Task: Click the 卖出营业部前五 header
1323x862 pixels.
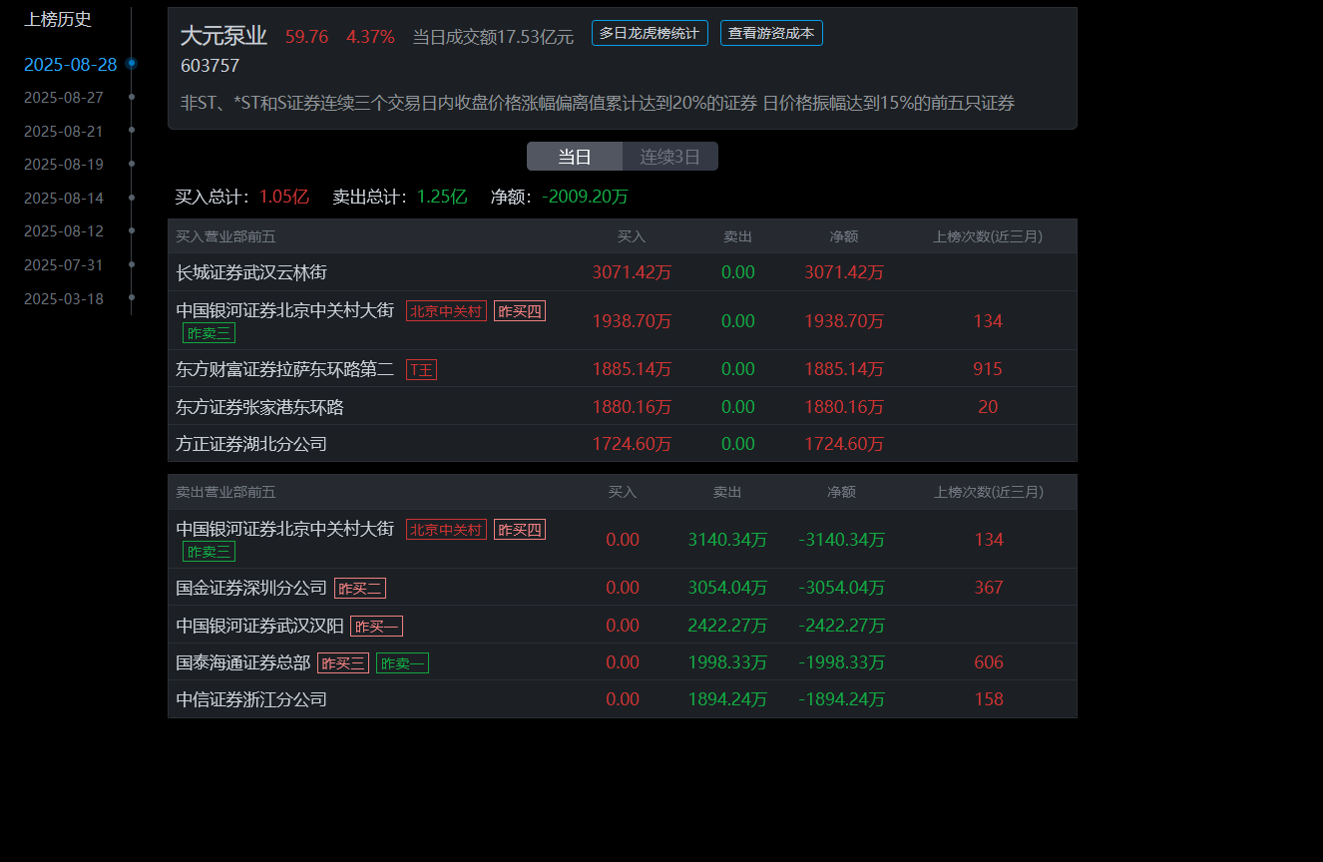Action: (x=225, y=492)
